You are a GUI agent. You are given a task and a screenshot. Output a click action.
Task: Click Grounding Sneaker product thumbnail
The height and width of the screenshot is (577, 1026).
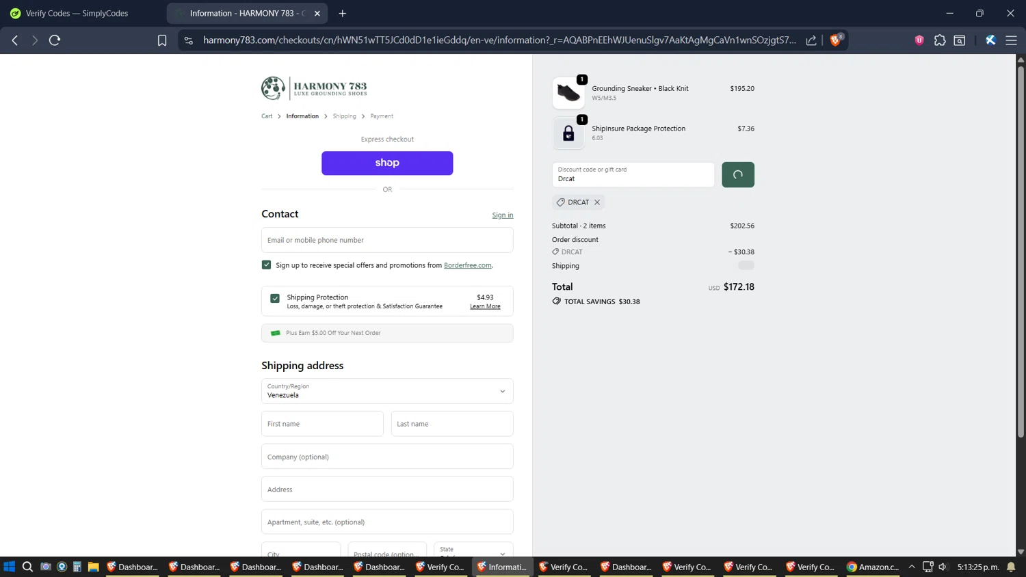(568, 93)
